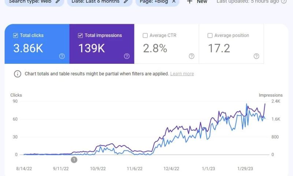Click the 800 impressions axis label

(275, 137)
